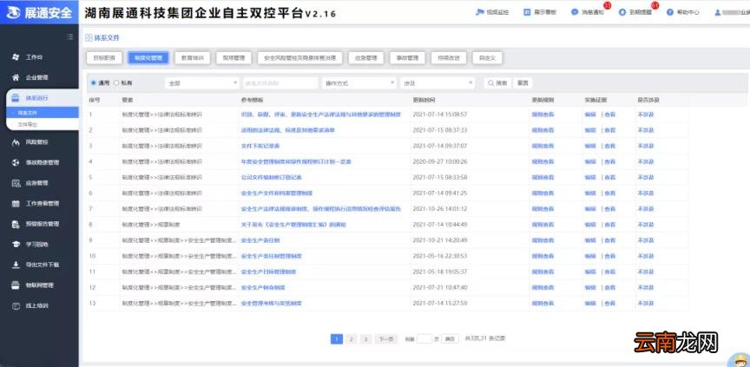This screenshot has width=750, height=367.
Task: Click the 下一页 pagination button
Action: 386,339
